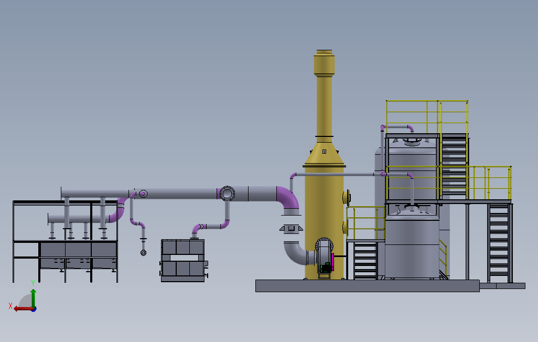The height and width of the screenshot is (342, 538).
Task: Select the yellow scrubber tower cylindrical body
Action: coord(324,222)
